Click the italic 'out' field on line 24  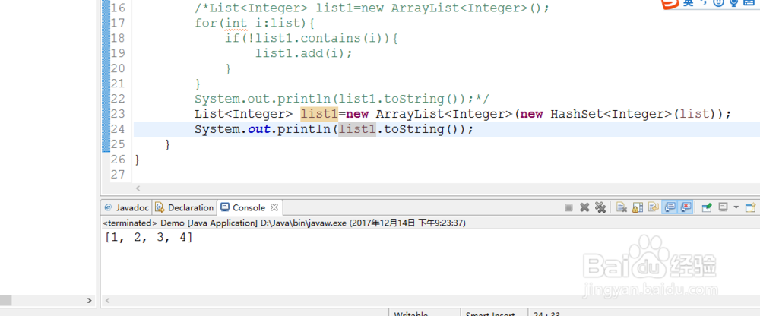(259, 129)
